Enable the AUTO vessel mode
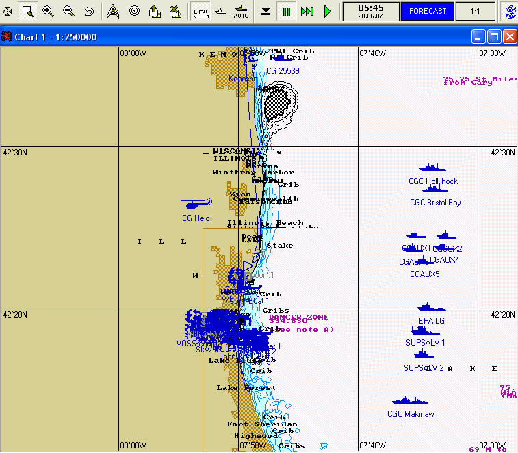This screenshot has height=453, width=518. point(241,12)
